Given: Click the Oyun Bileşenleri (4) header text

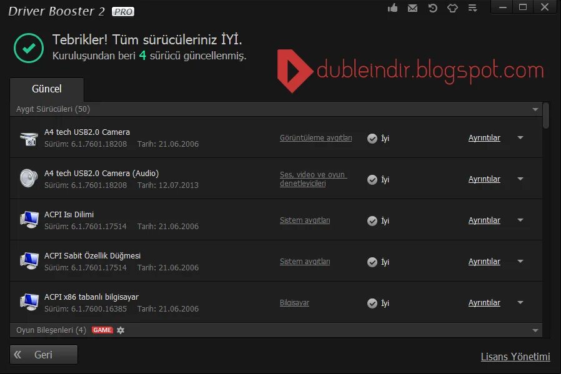Looking at the screenshot, I should tap(51, 330).
